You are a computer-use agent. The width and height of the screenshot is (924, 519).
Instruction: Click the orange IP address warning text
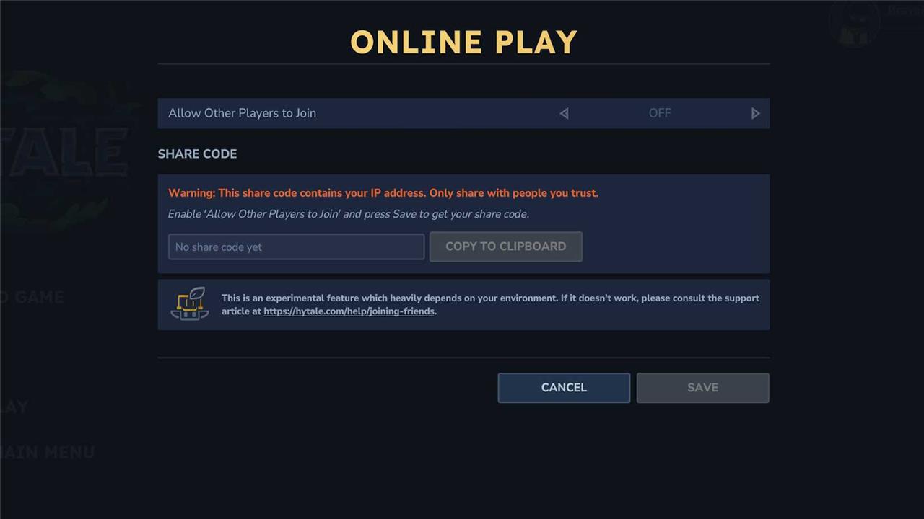click(383, 193)
